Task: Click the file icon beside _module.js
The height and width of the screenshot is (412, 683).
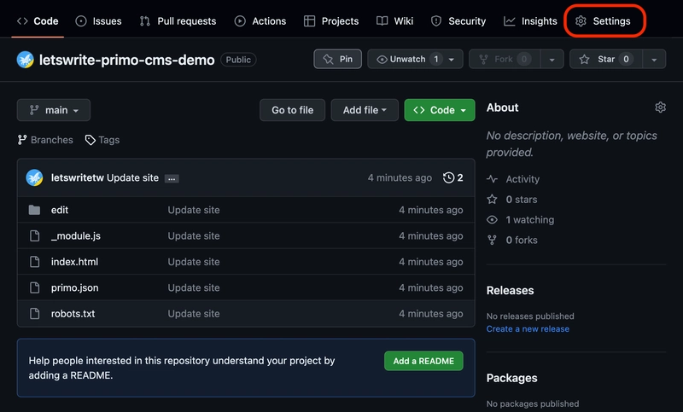Action: pos(34,235)
